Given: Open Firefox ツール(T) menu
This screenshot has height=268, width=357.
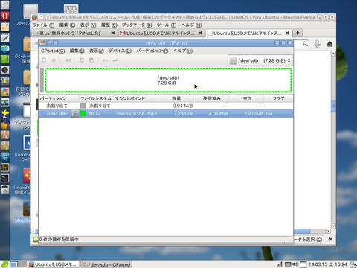Looking at the screenshot, I should click(167, 25).
